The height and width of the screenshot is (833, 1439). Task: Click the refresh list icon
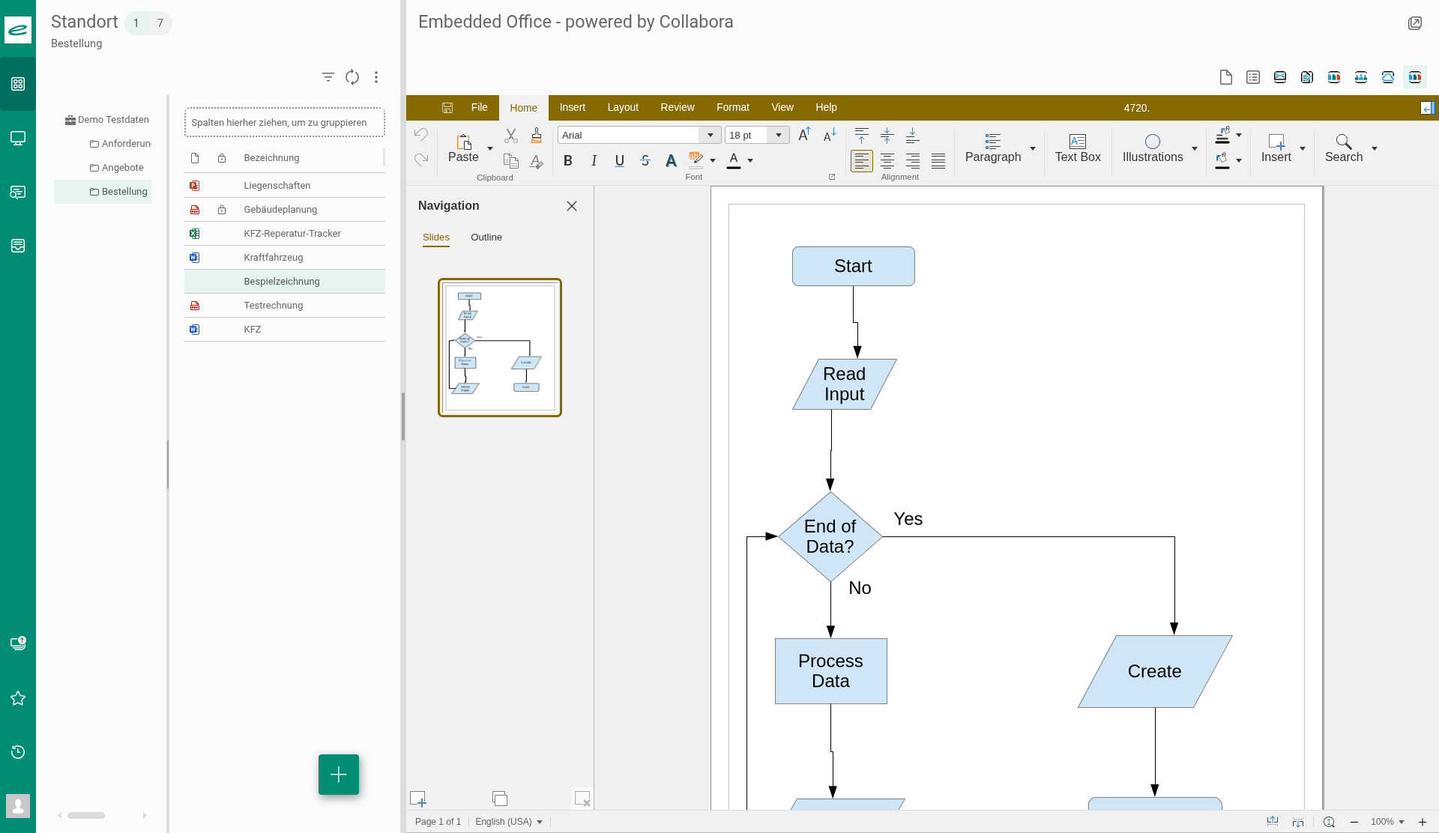click(x=352, y=77)
